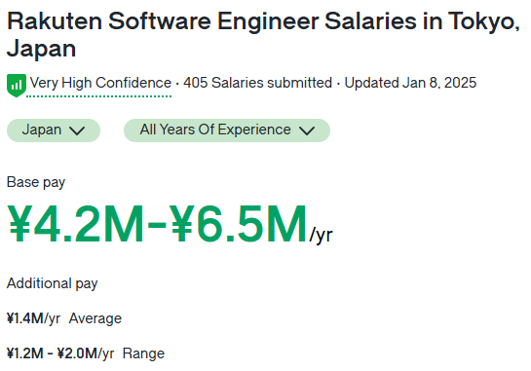Click the Additional pay label
The width and height of the screenshot is (531, 371).
point(53,283)
